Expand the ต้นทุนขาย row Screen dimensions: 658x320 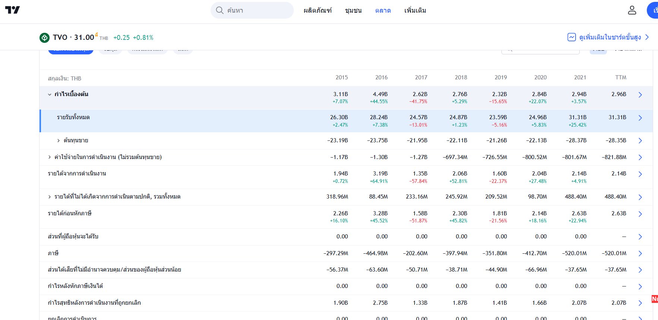59,140
